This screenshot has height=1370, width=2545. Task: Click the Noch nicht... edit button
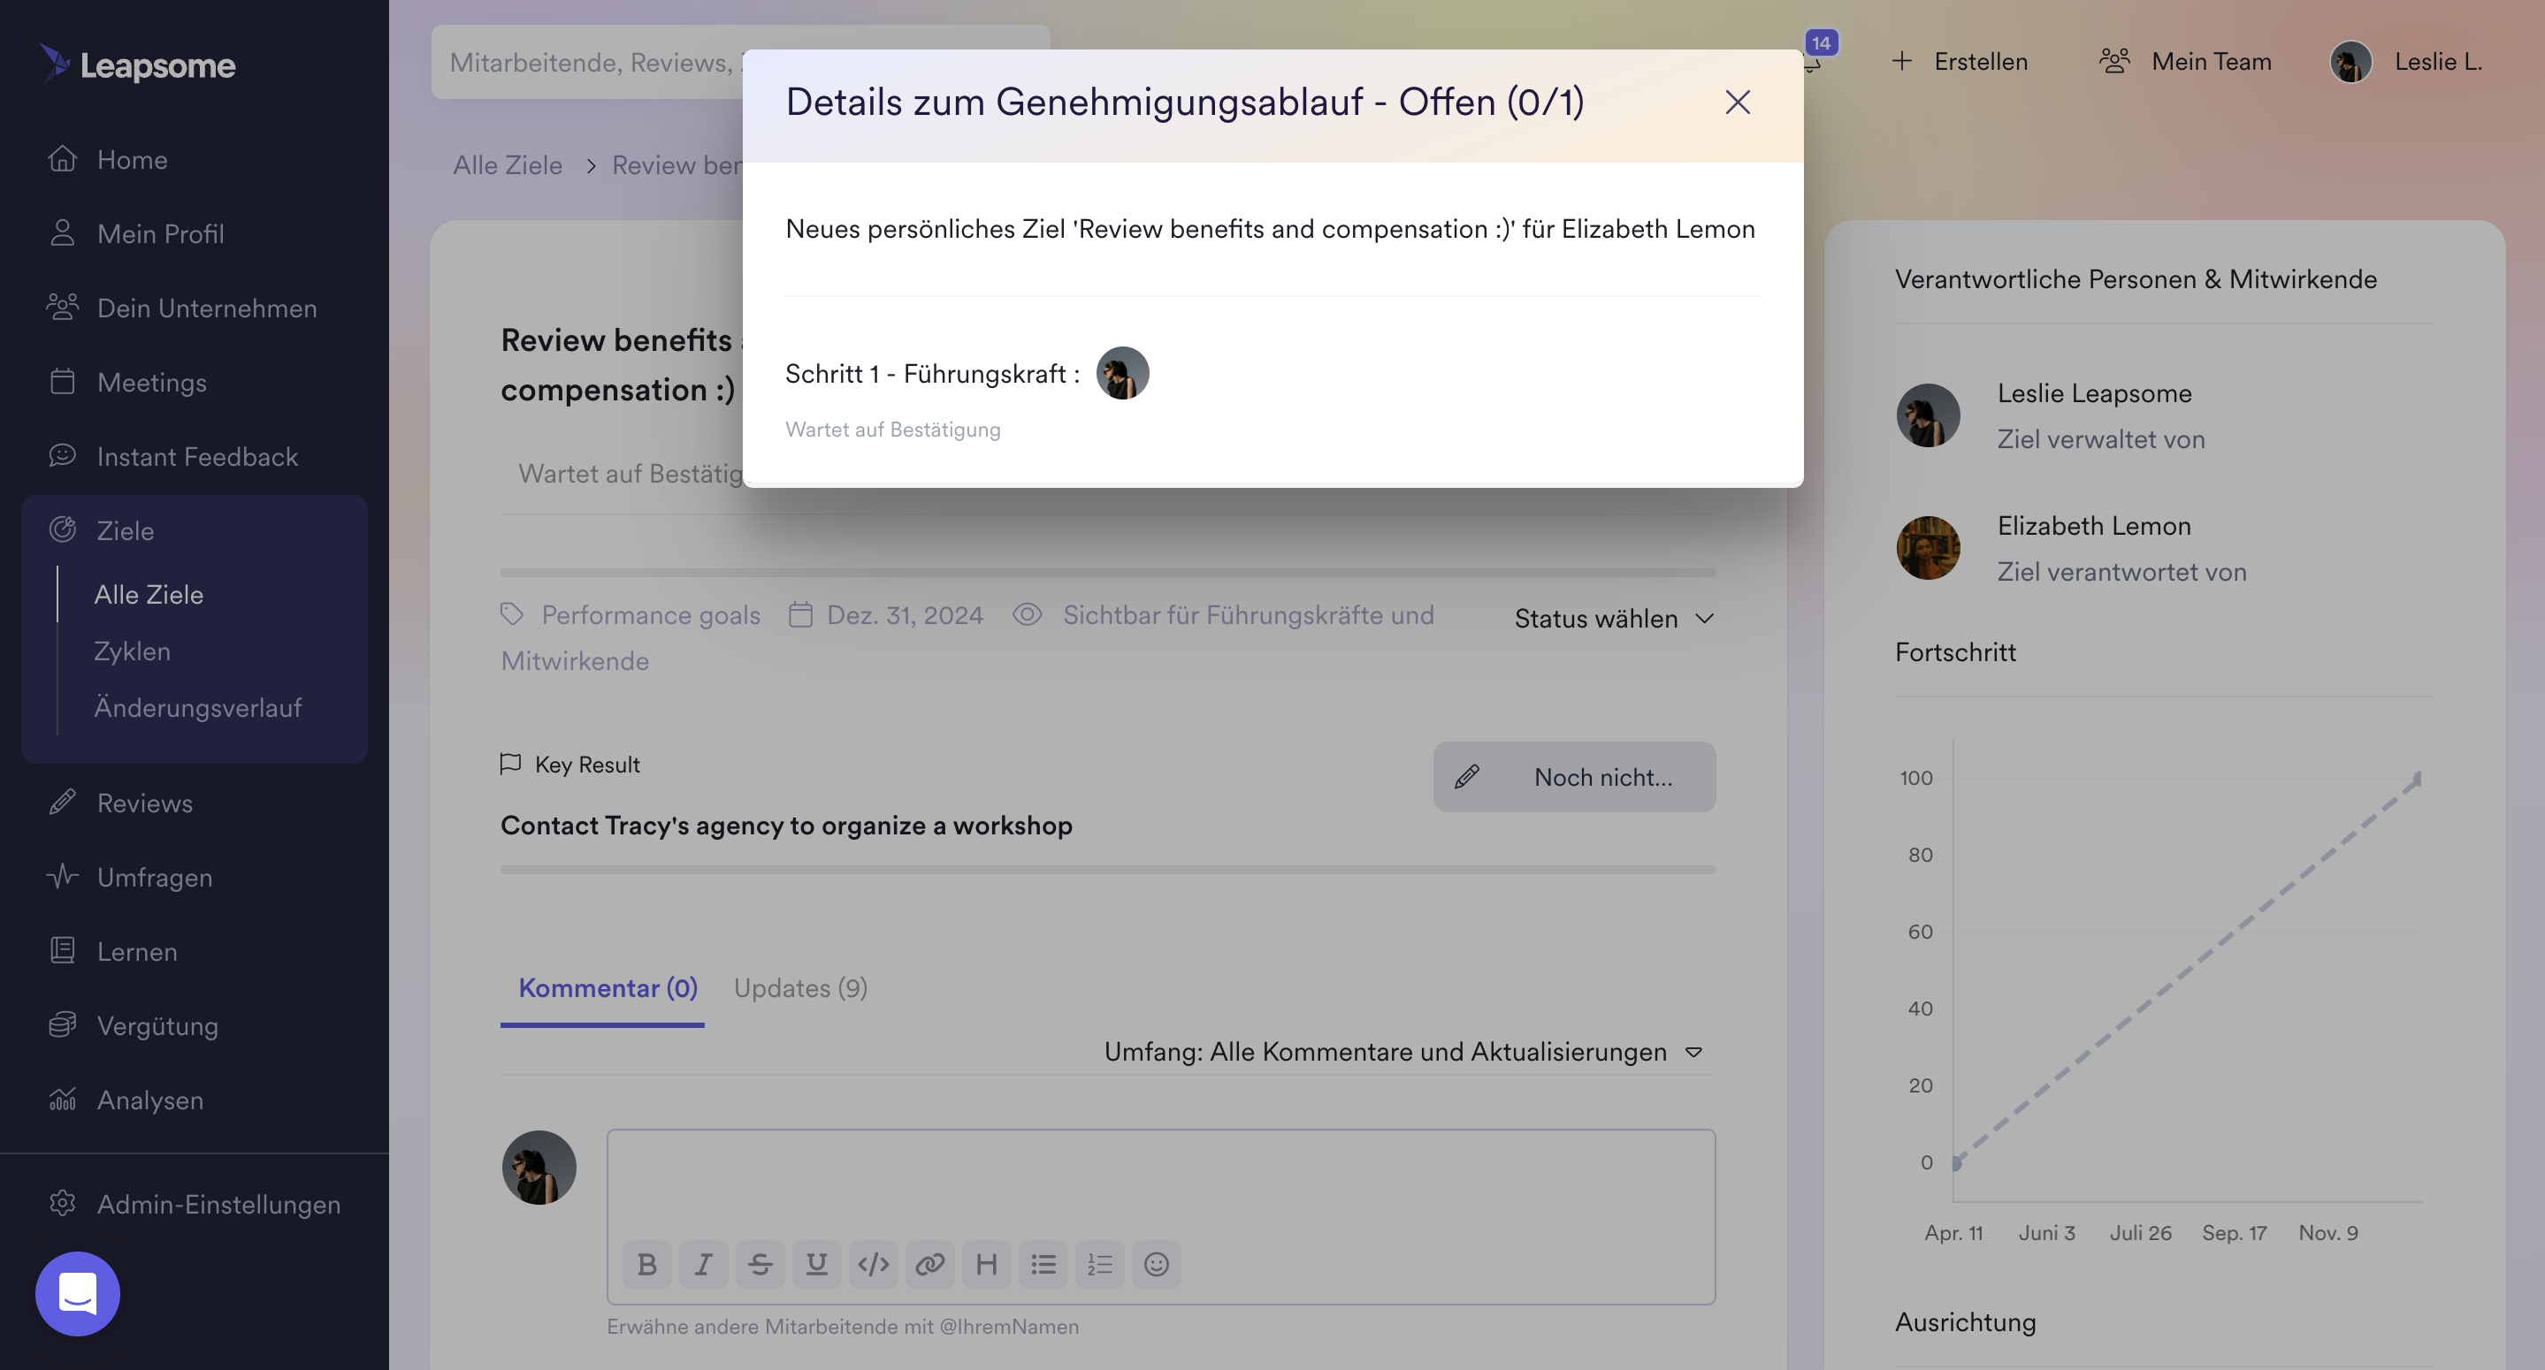coord(1574,777)
